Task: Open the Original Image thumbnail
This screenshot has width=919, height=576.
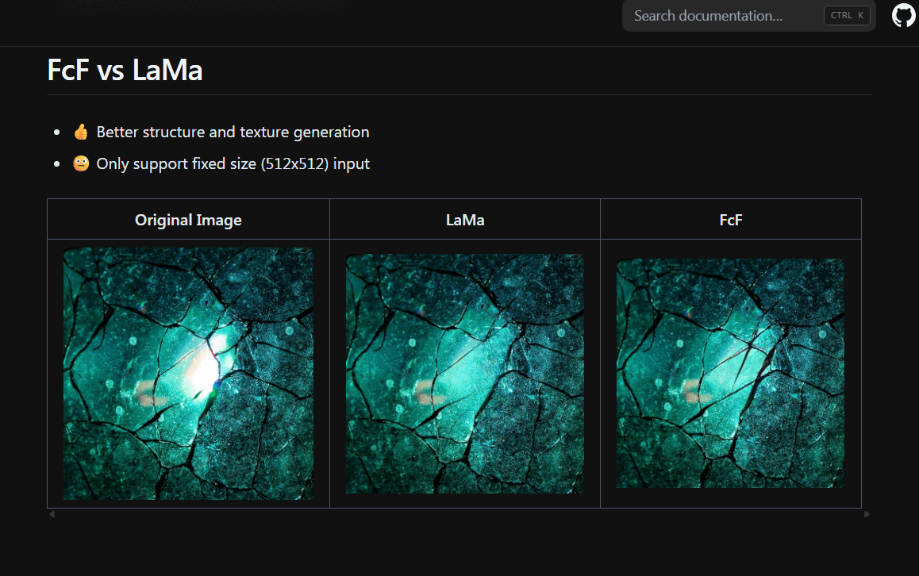Action: [x=188, y=373]
